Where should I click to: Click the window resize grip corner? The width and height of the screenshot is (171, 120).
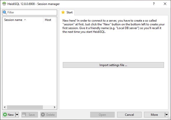(170, 119)
